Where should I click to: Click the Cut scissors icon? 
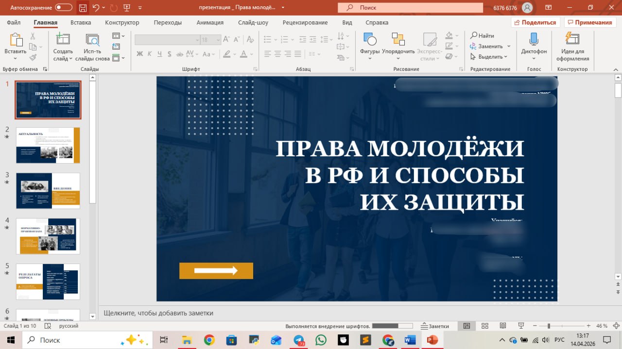pyautogui.click(x=33, y=36)
